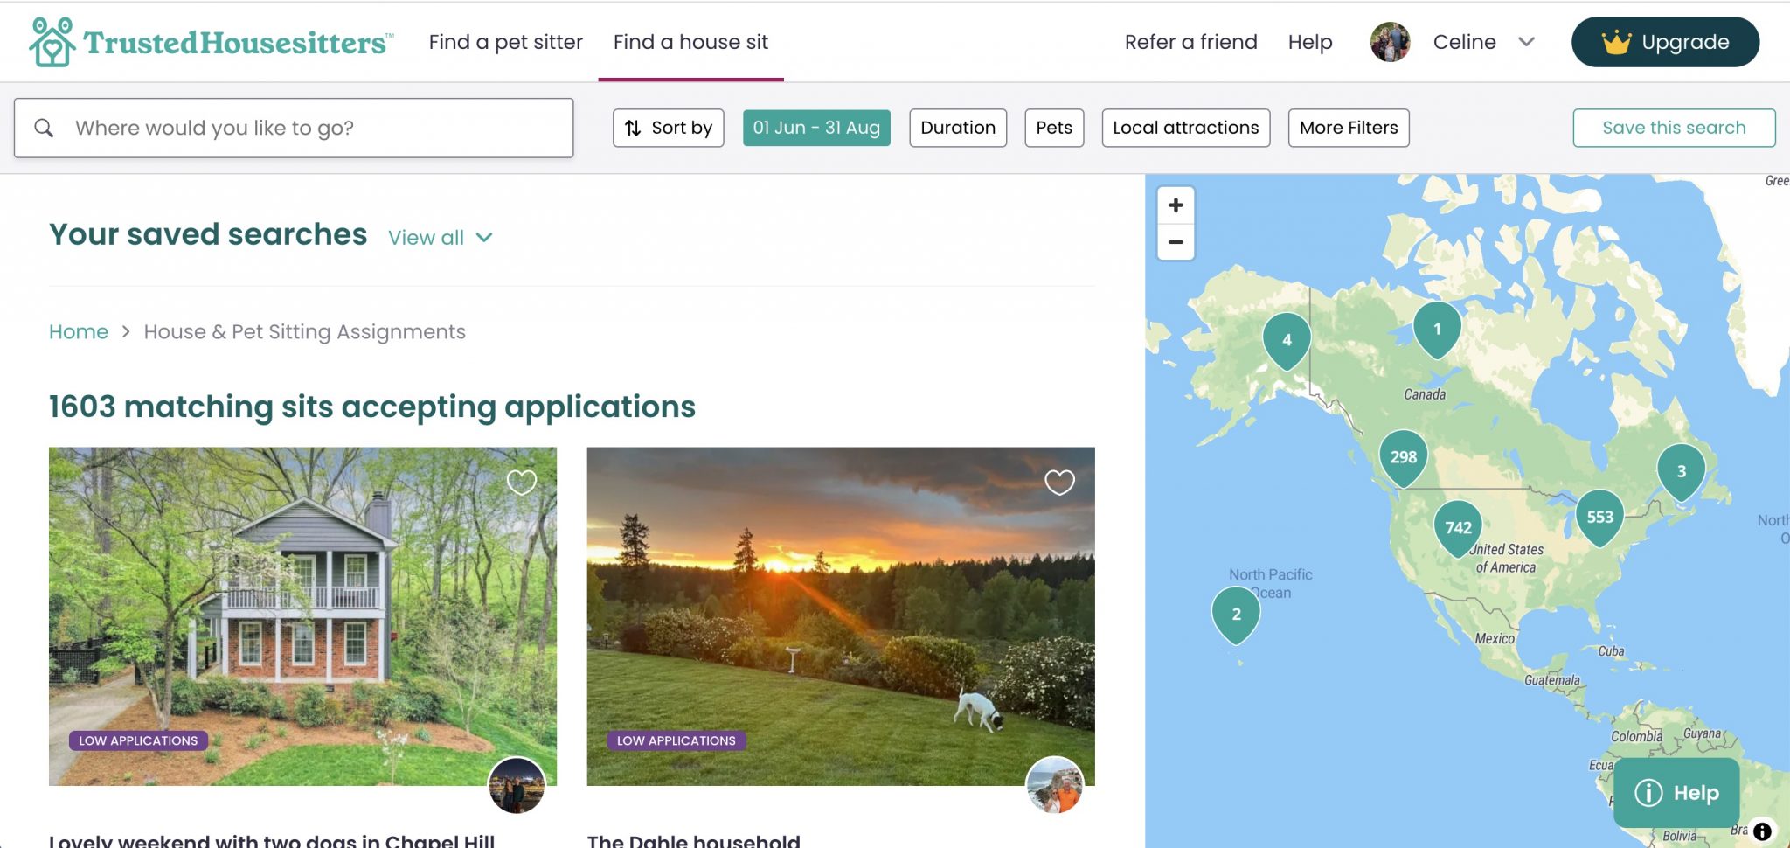The image size is (1790, 848).
Task: Open the Pets filter
Action: pos(1054,128)
